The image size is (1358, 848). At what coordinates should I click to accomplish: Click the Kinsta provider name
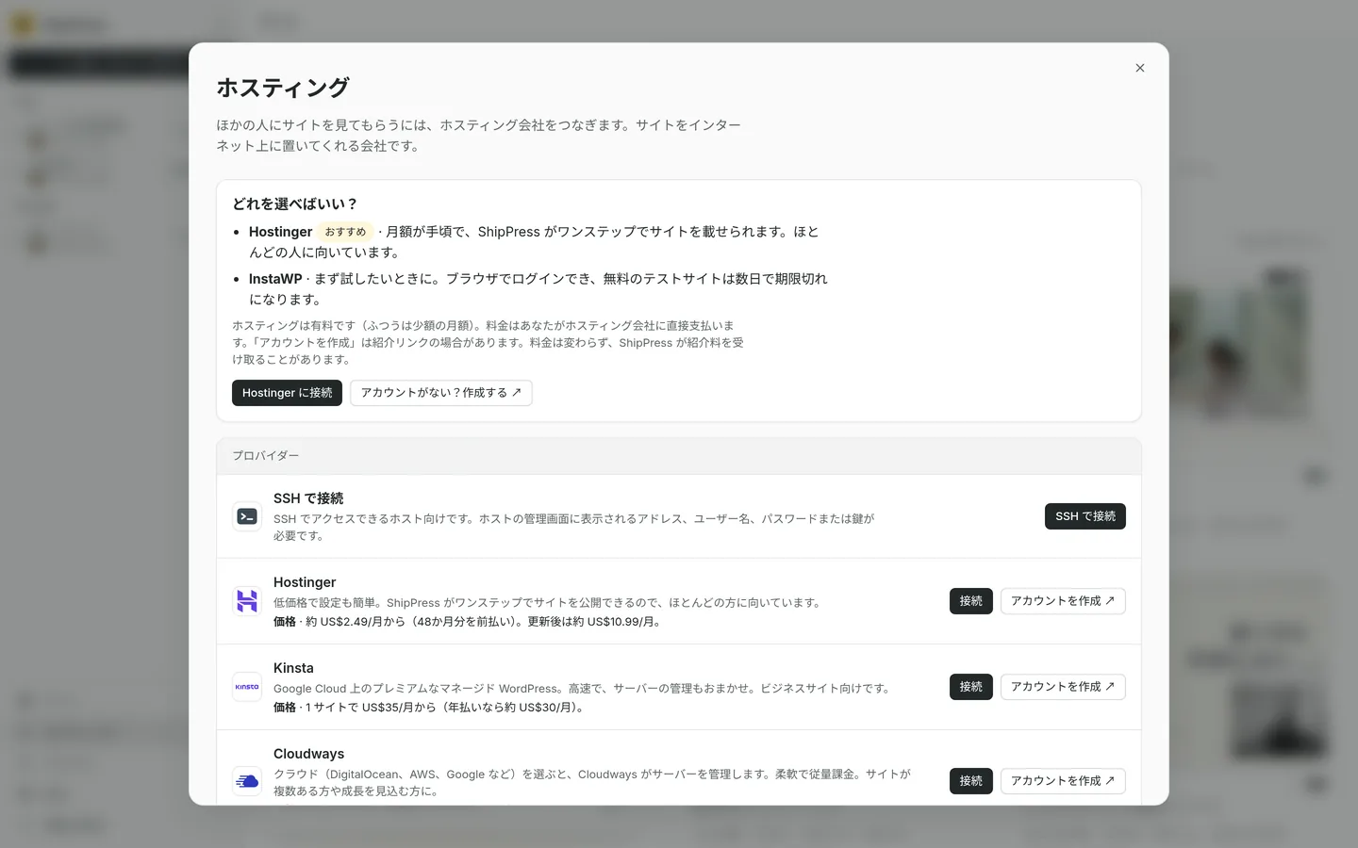[293, 668]
